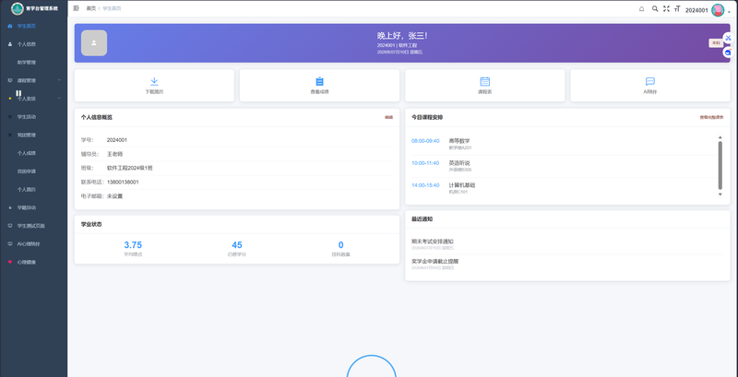Click the 英语听说 course row
The image size is (738, 377).
point(564,166)
